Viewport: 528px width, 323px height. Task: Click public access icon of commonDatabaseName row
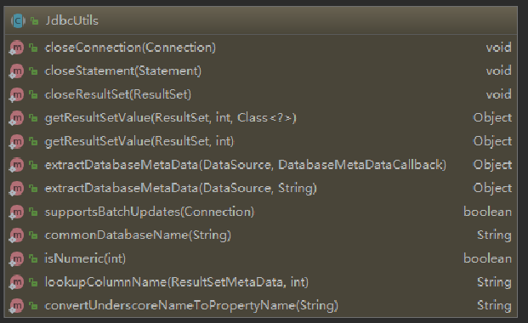pos(33,235)
